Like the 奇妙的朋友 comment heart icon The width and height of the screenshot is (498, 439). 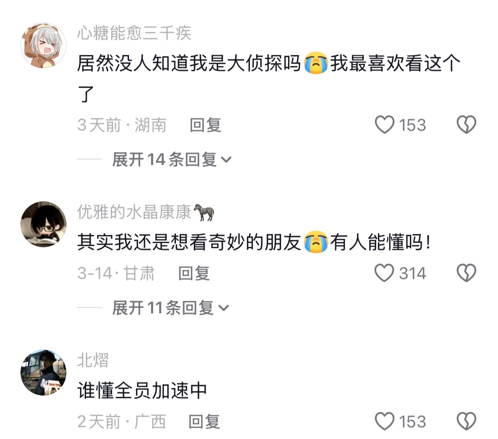coord(384,273)
